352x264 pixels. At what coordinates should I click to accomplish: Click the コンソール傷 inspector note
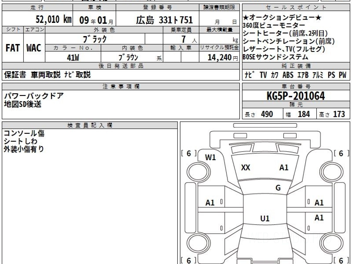pos(24,133)
